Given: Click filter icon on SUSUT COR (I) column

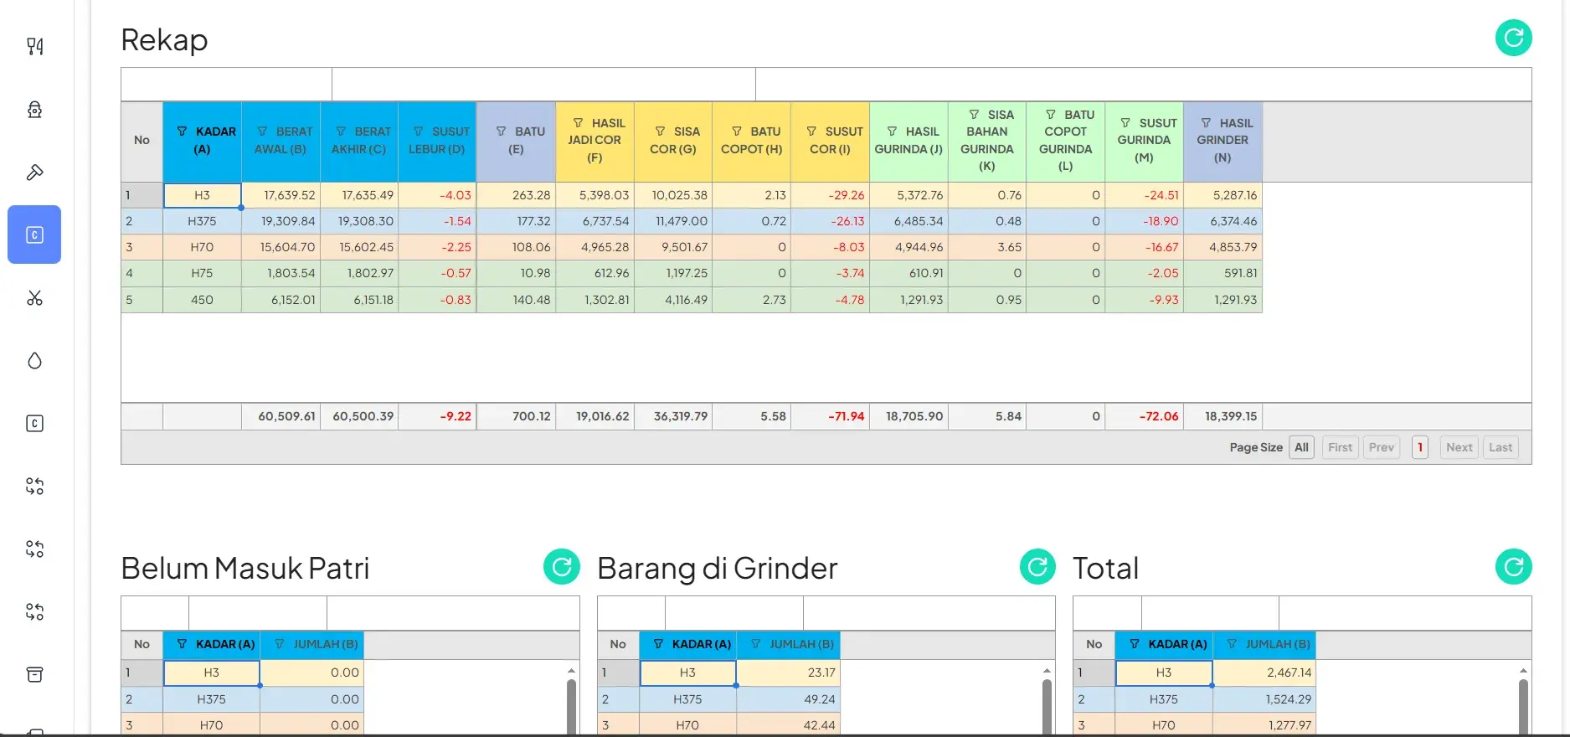Looking at the screenshot, I should tap(811, 131).
